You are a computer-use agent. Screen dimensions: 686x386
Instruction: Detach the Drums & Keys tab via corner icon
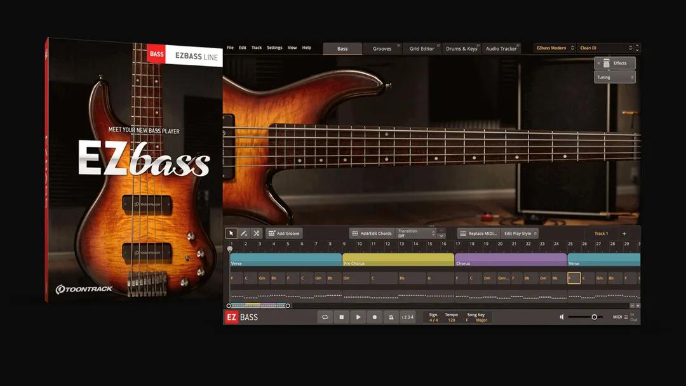coord(478,45)
